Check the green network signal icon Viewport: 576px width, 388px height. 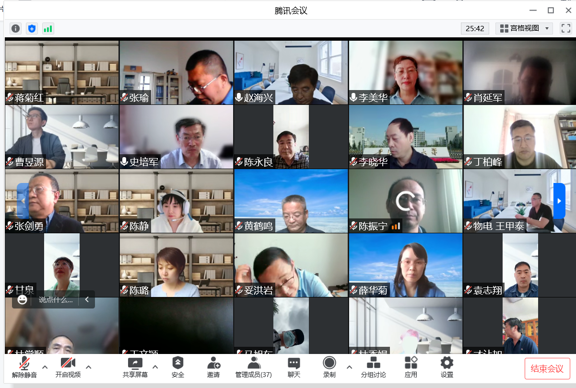click(x=48, y=29)
